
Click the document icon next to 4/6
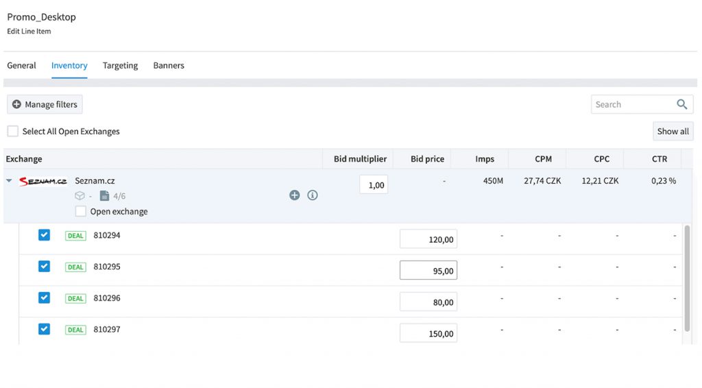104,196
